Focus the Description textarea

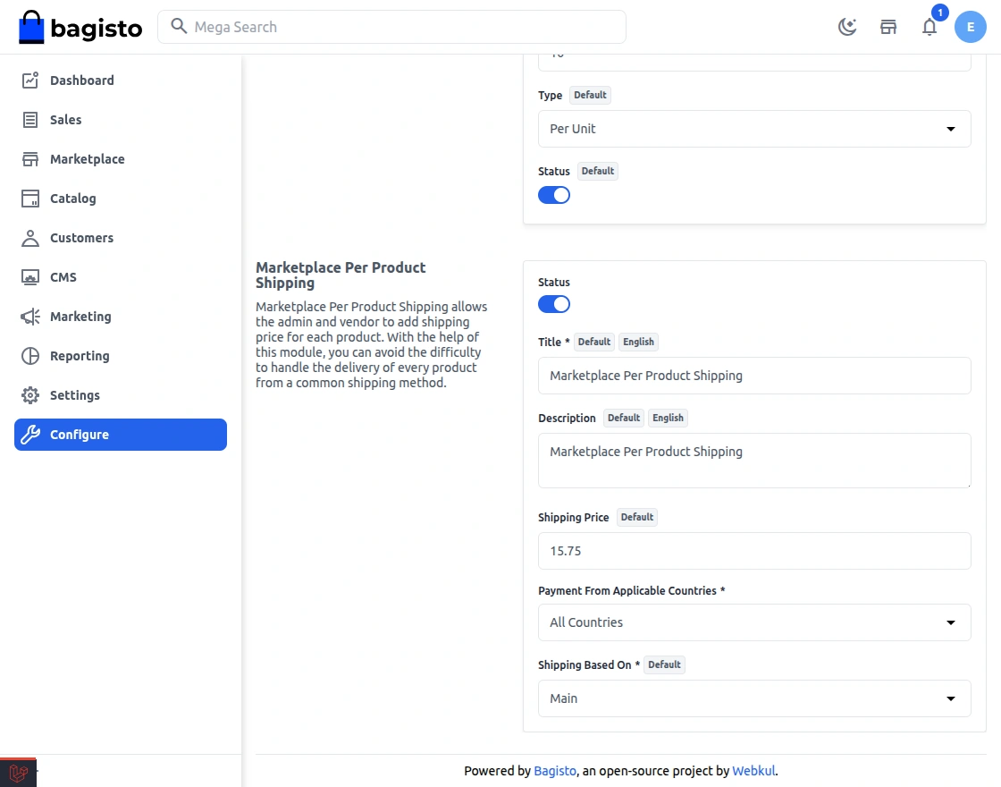pyautogui.click(x=754, y=461)
